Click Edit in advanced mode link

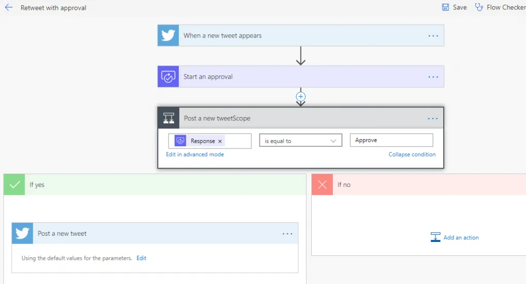pyautogui.click(x=195, y=155)
